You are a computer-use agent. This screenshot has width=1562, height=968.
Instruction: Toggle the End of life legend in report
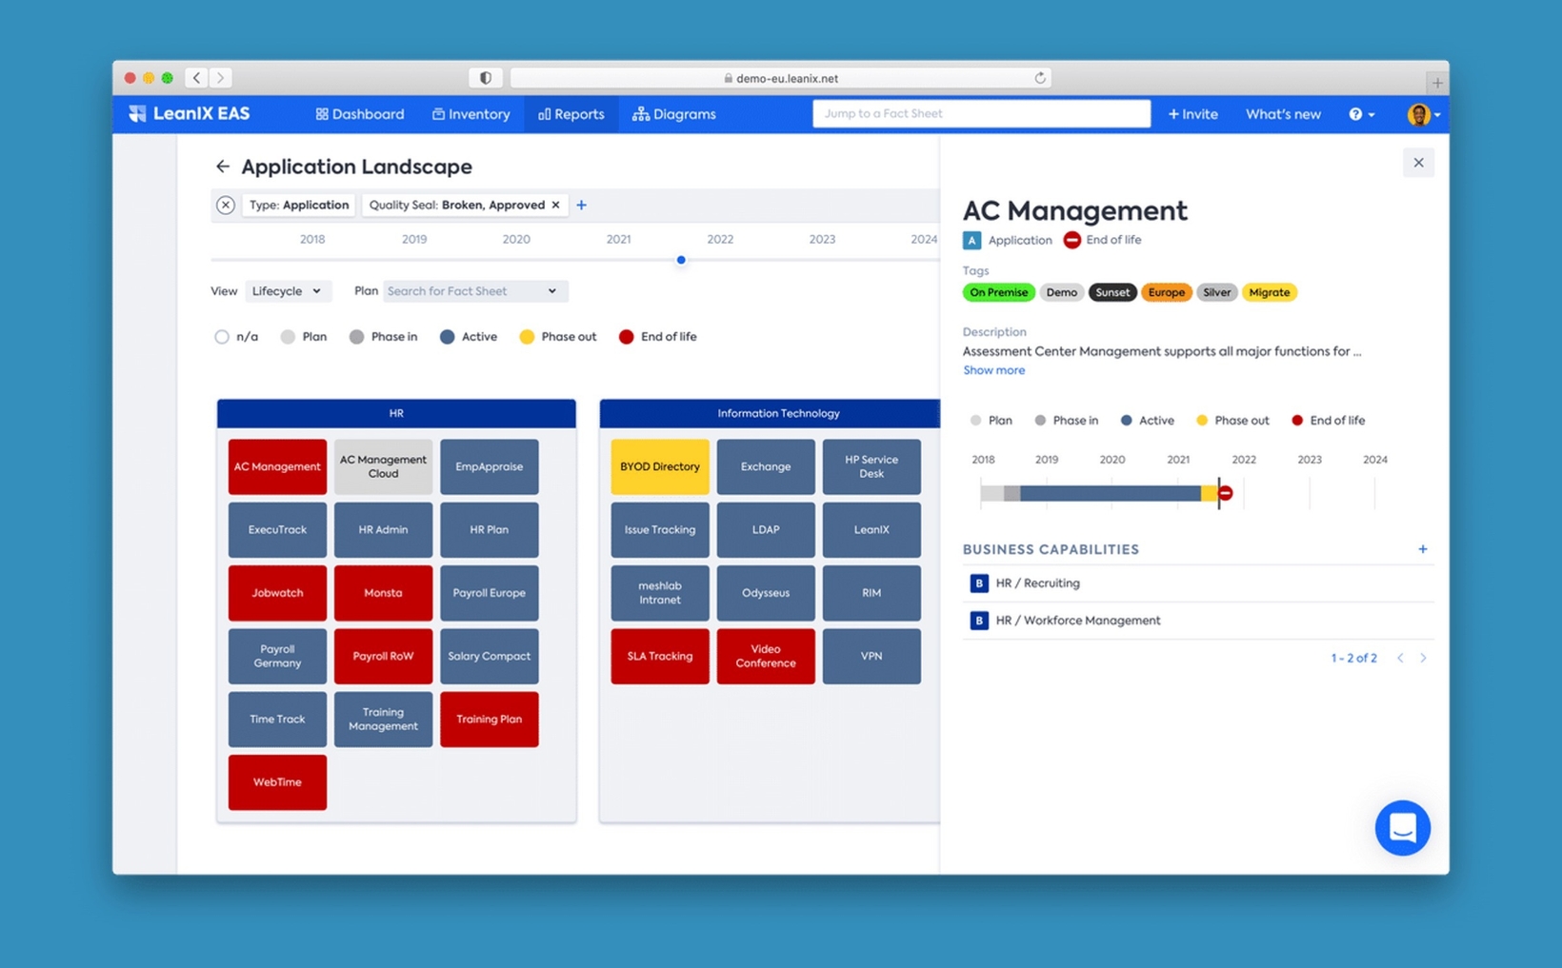(x=657, y=337)
